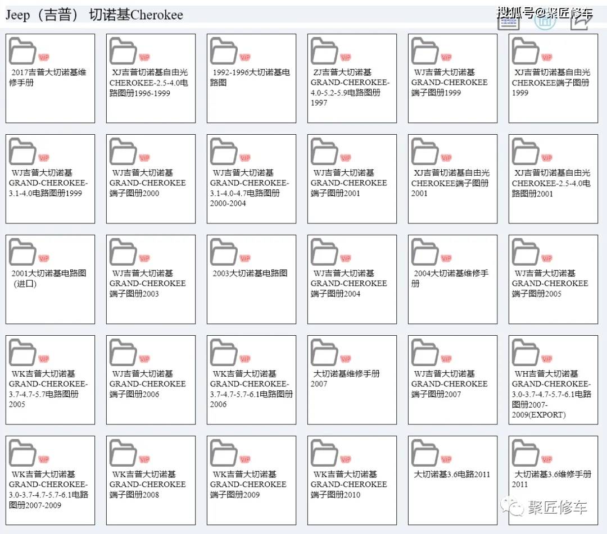Open the 2004大切诺基维修手册 folder icon
607x534 pixels.
point(425,252)
